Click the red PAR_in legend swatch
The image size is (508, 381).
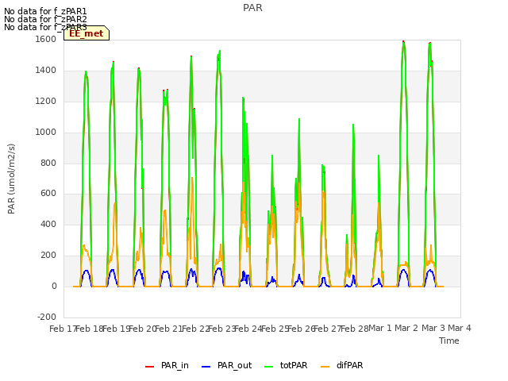(x=150, y=366)
